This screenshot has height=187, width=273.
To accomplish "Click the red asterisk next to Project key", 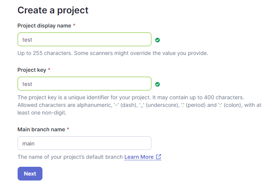I will click(x=49, y=69).
